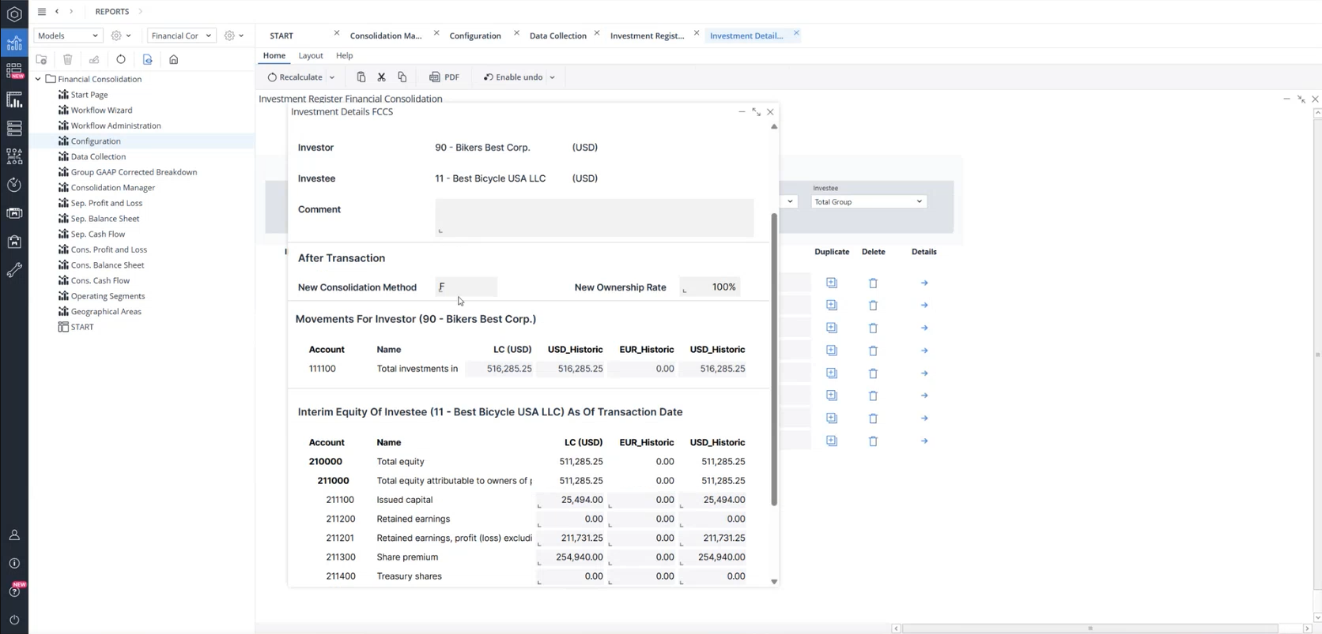The width and height of the screenshot is (1322, 634).
Task: Export the report using the PDF button
Action: pyautogui.click(x=444, y=77)
